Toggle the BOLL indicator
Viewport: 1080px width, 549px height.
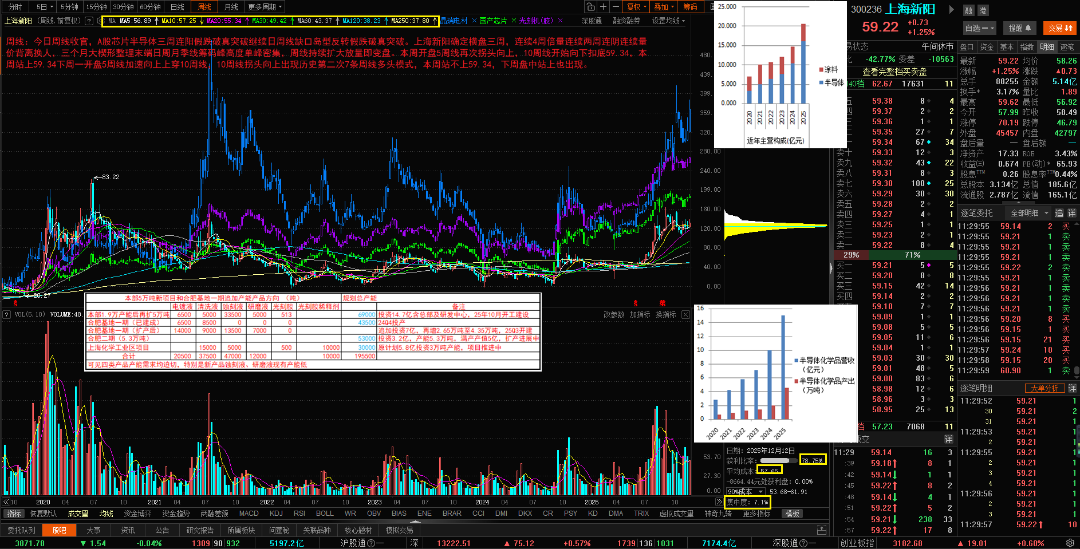click(325, 514)
